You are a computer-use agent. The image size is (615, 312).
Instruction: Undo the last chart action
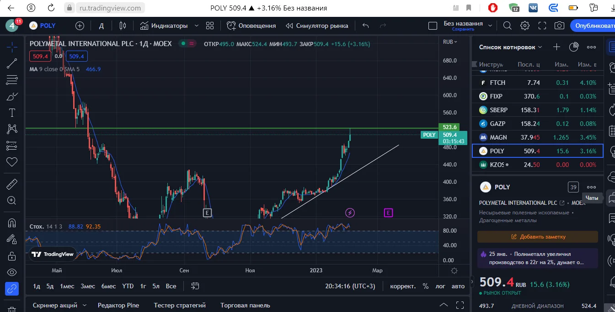click(x=365, y=26)
